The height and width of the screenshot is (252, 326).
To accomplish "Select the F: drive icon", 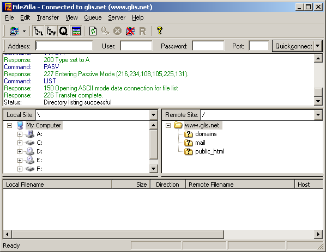I will [30, 169].
